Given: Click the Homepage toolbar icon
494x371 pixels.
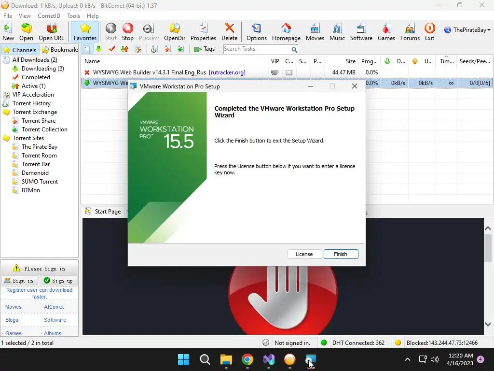Looking at the screenshot, I should tap(286, 32).
